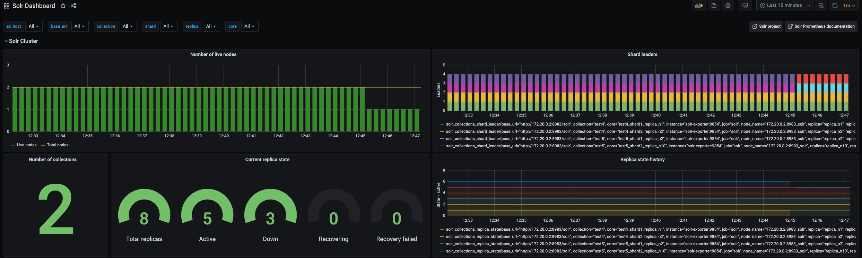
Task: Toggle Live nodes series in legend
Action: [26, 145]
